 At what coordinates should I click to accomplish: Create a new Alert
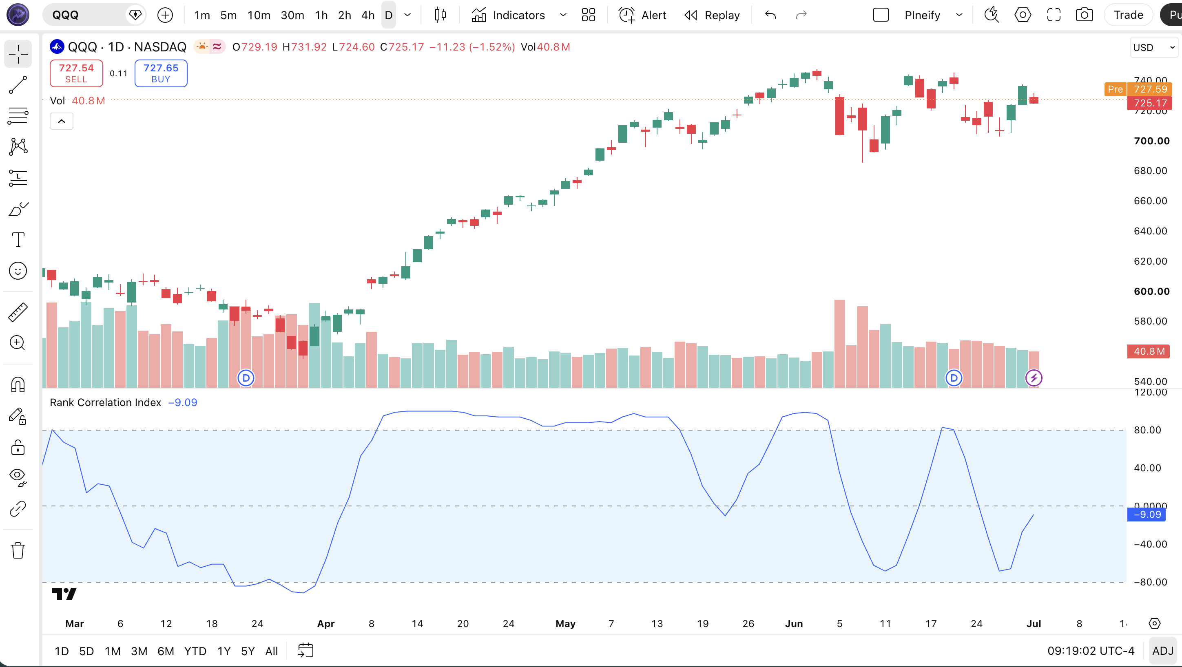(642, 15)
